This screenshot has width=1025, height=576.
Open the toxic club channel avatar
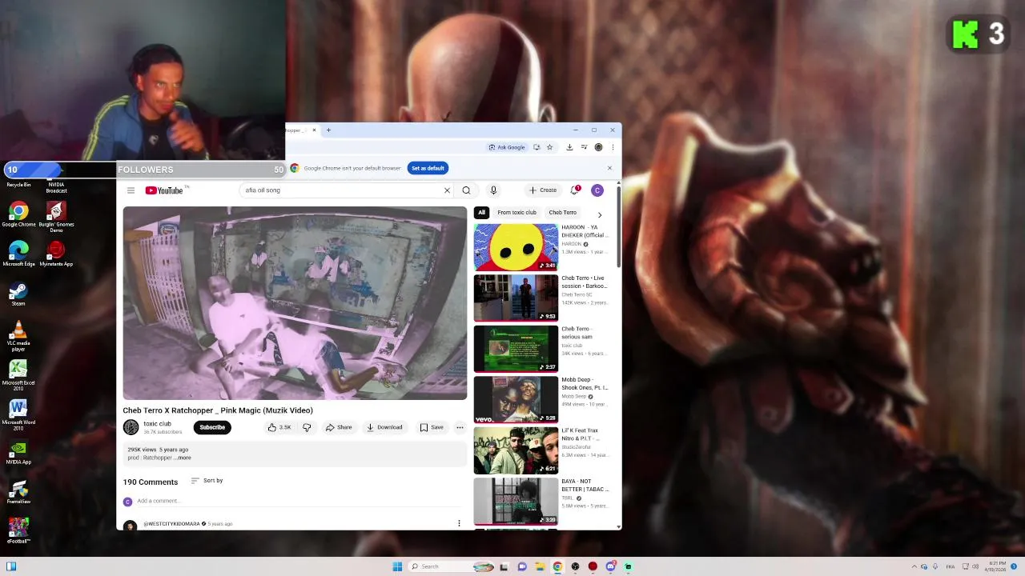click(131, 427)
